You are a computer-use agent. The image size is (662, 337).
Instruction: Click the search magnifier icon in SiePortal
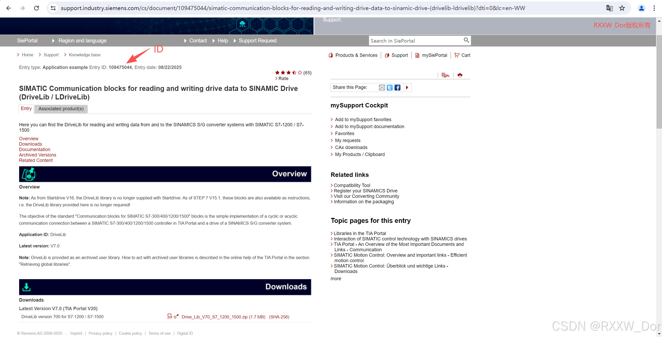466,40
